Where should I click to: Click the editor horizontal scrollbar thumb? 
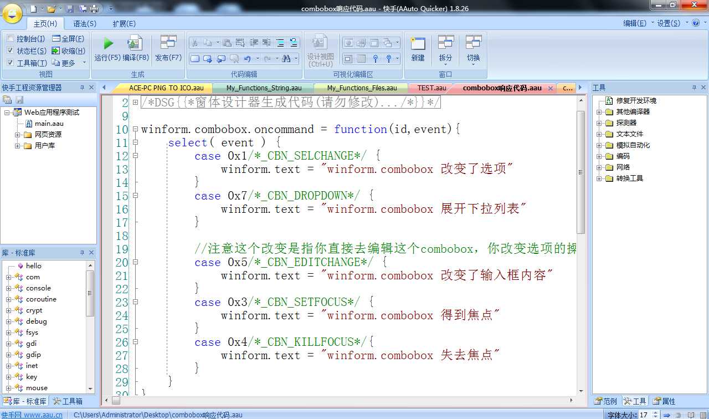tap(117, 401)
